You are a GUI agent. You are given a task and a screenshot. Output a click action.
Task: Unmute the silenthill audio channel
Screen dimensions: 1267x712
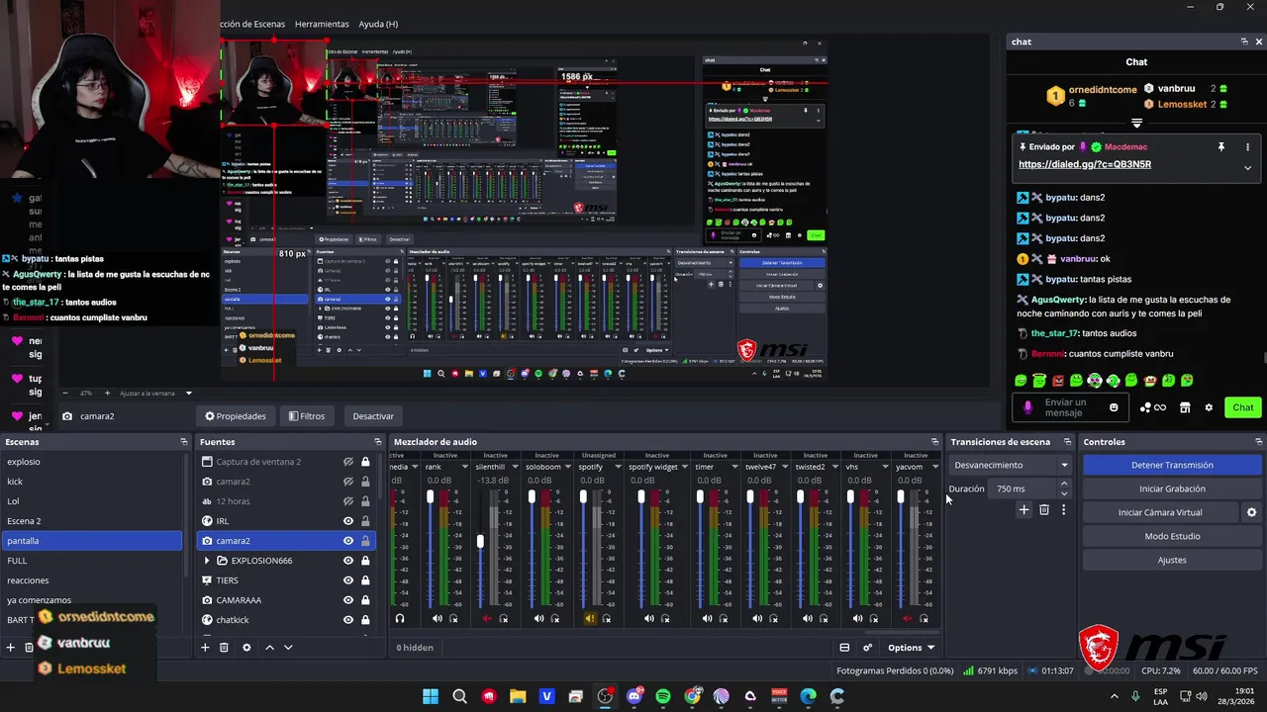point(487,619)
